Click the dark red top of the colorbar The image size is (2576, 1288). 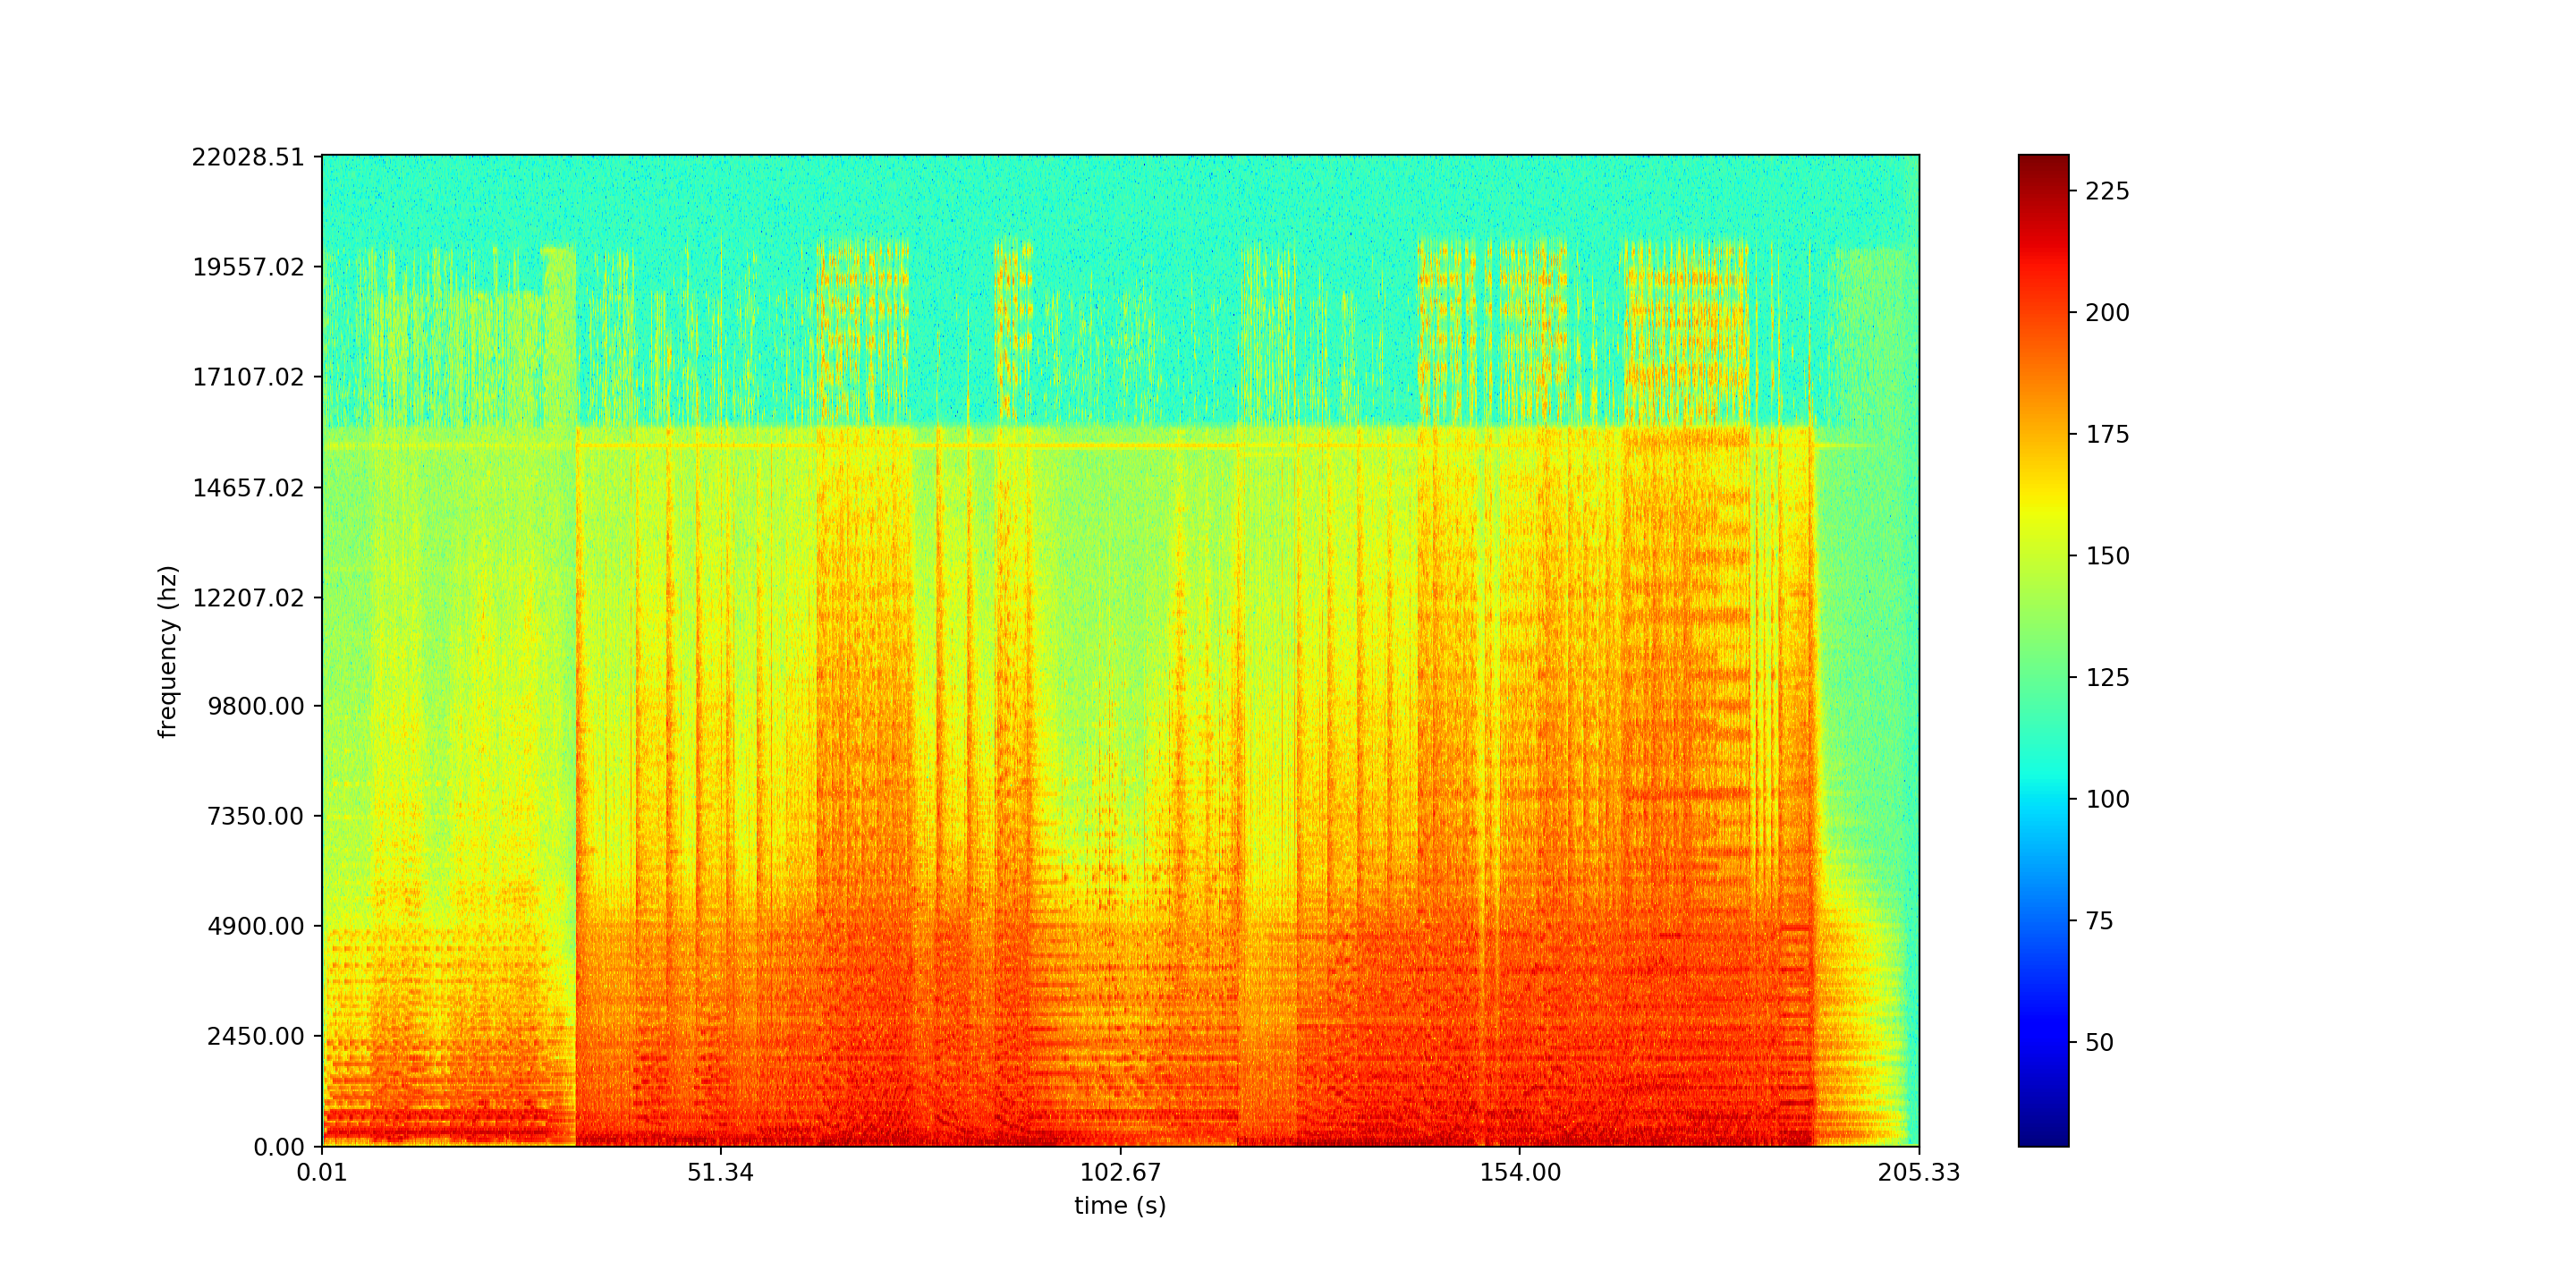(2043, 162)
